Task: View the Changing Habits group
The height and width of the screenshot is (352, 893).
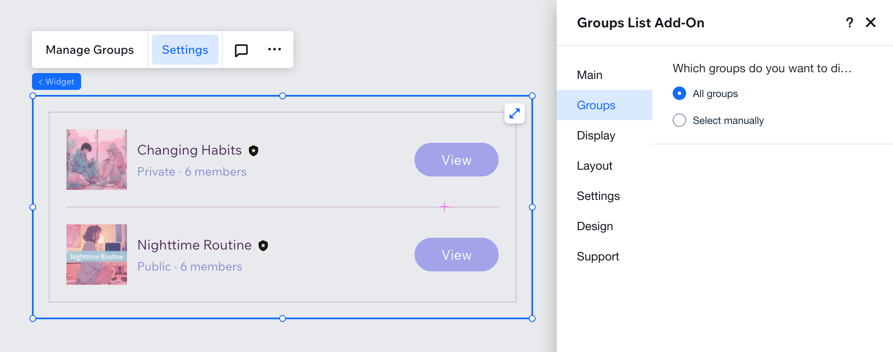Action: (456, 160)
